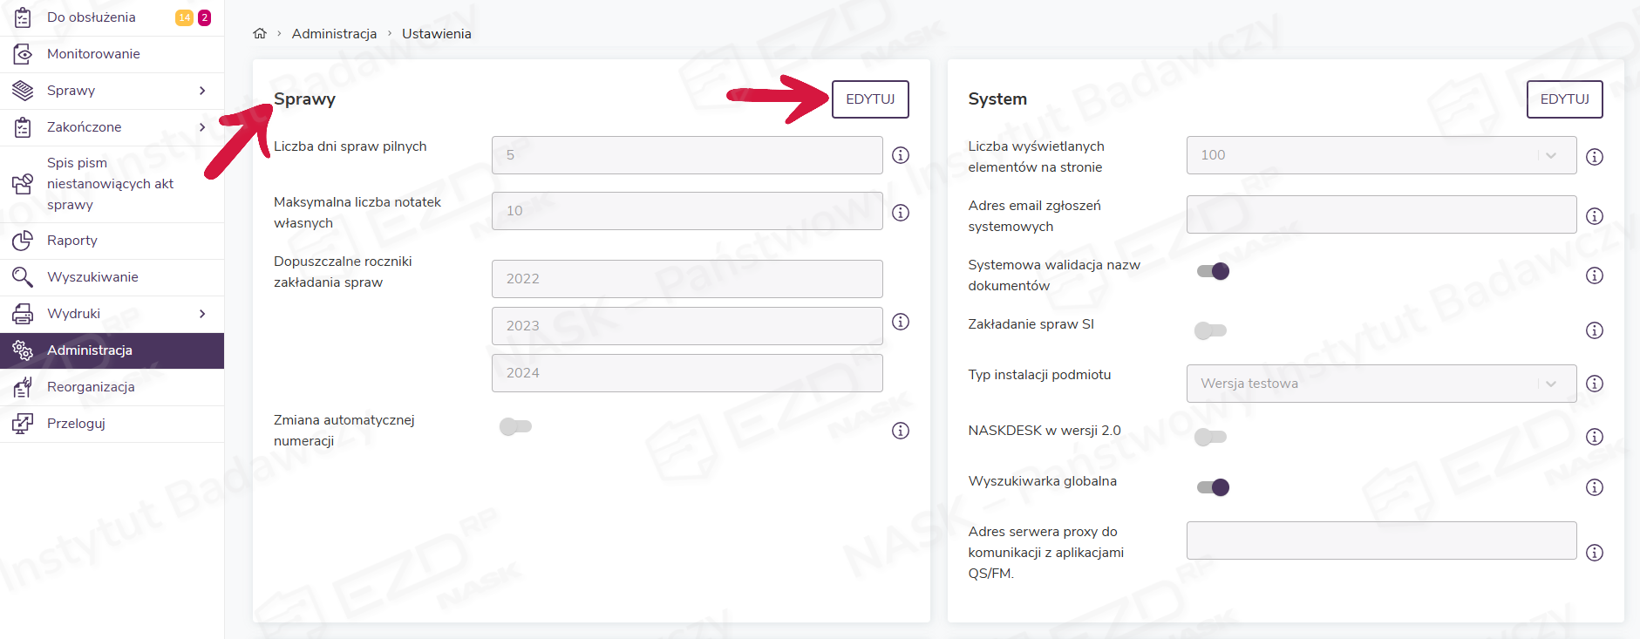Click the Wyszukiwanie magnifier icon in sidebar
The width and height of the screenshot is (1640, 639).
[23, 277]
